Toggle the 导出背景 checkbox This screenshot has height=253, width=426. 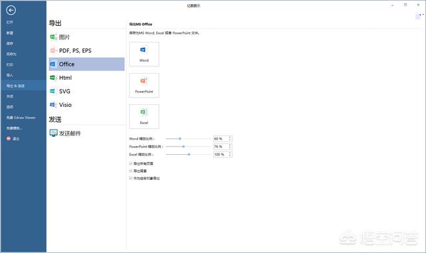point(130,171)
